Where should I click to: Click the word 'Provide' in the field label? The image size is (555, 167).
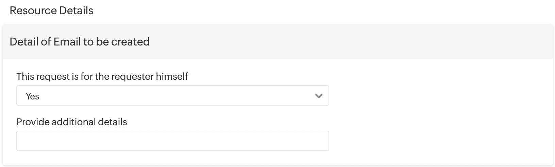[33, 122]
